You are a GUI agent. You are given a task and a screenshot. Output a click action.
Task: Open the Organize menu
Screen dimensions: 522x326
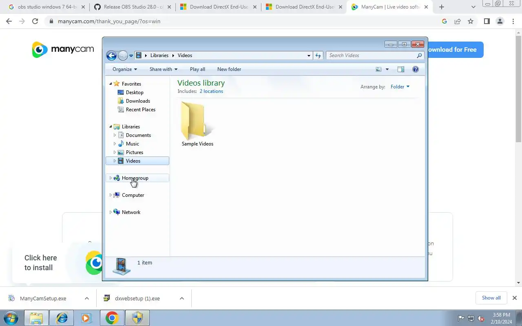click(125, 69)
